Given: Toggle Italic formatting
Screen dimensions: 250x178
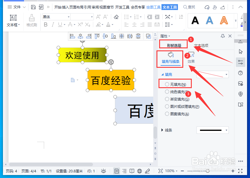Looking at the screenshot, I should (53, 24).
